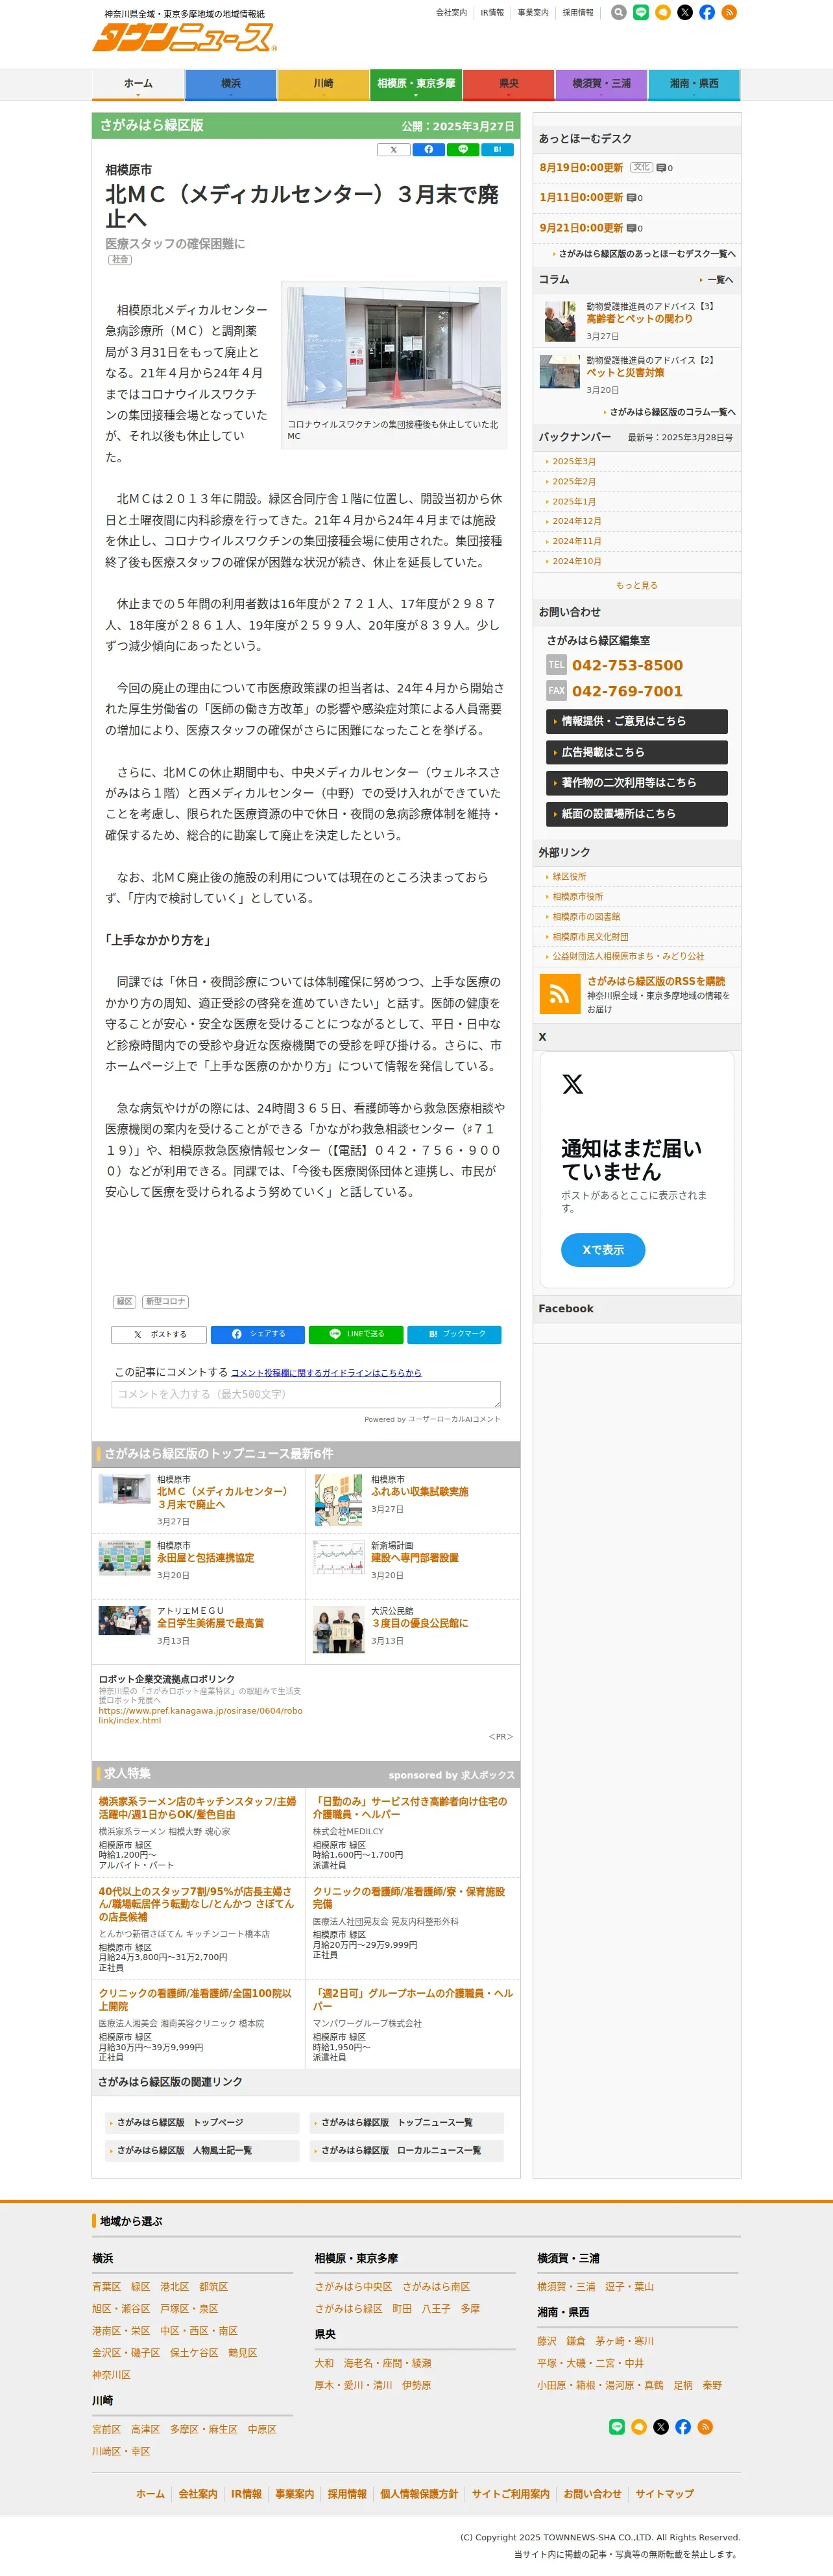
Task: Open 相模原市の図書館 external link
Action: [586, 917]
